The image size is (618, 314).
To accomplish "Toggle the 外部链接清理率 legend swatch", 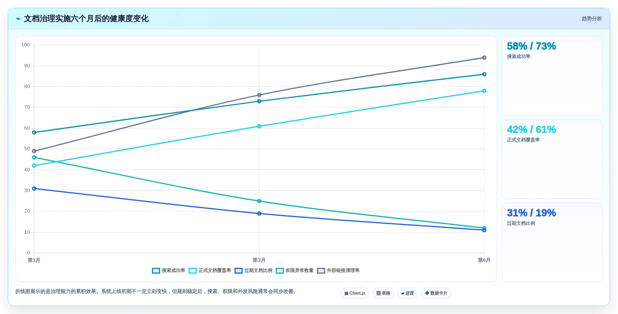I will [x=321, y=271].
